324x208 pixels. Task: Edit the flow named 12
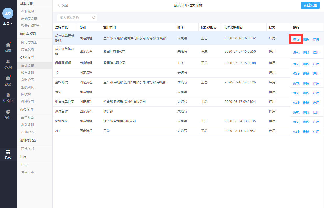(x=296, y=74)
